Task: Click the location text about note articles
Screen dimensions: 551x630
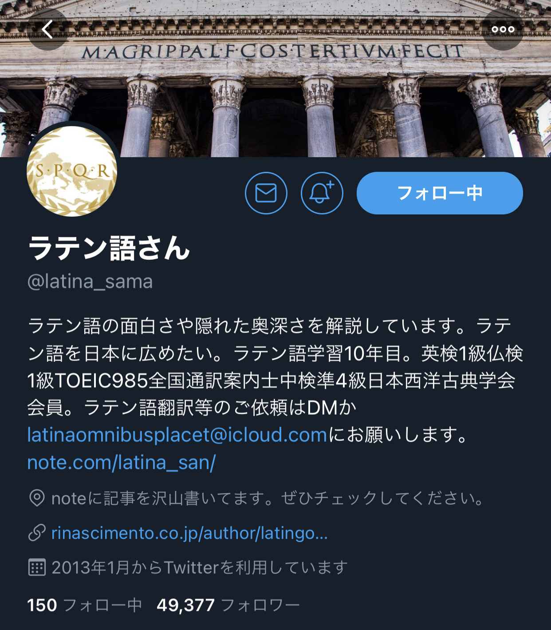Action: (268, 498)
